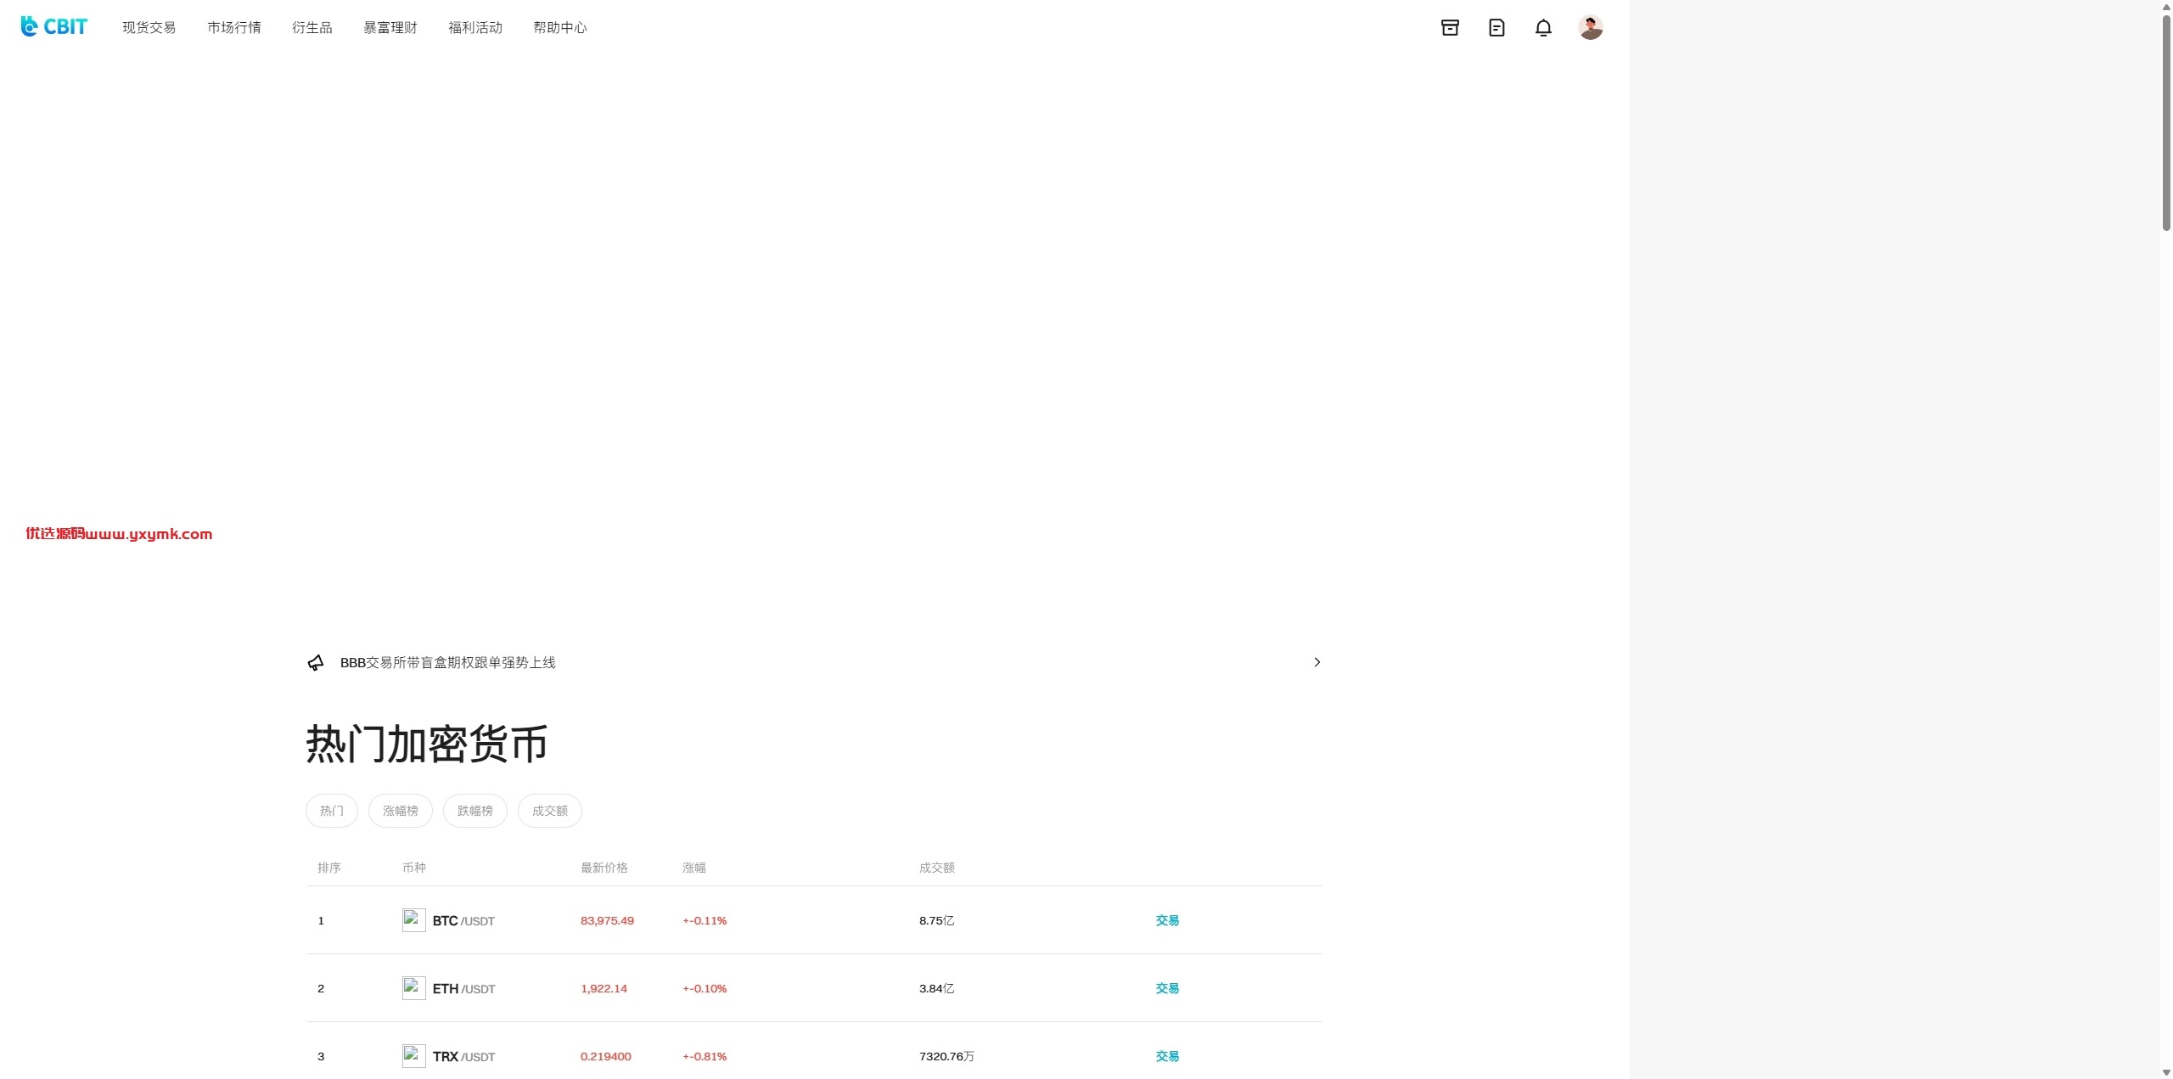Click the BTC coin icon

tap(414, 920)
